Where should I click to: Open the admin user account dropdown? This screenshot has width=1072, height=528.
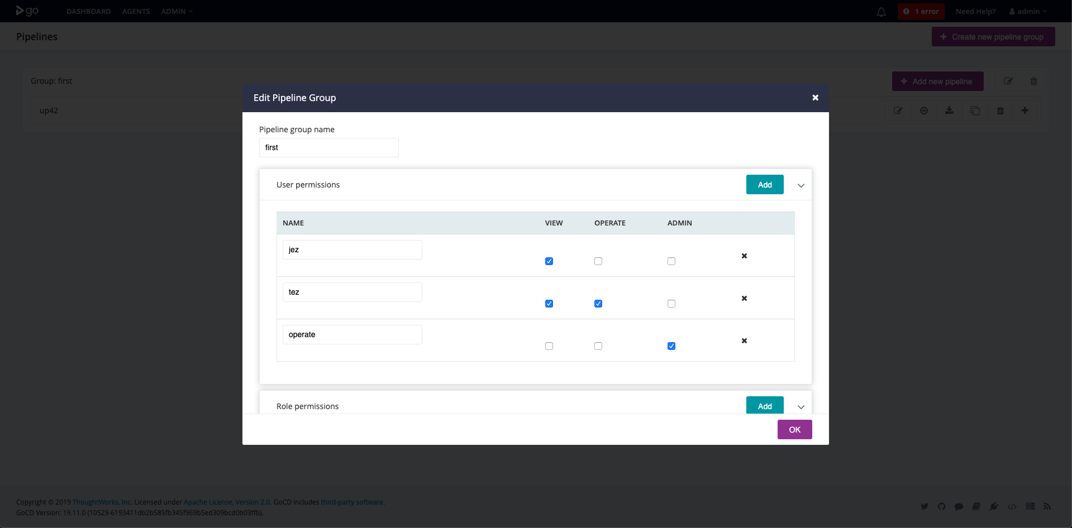(x=1028, y=12)
